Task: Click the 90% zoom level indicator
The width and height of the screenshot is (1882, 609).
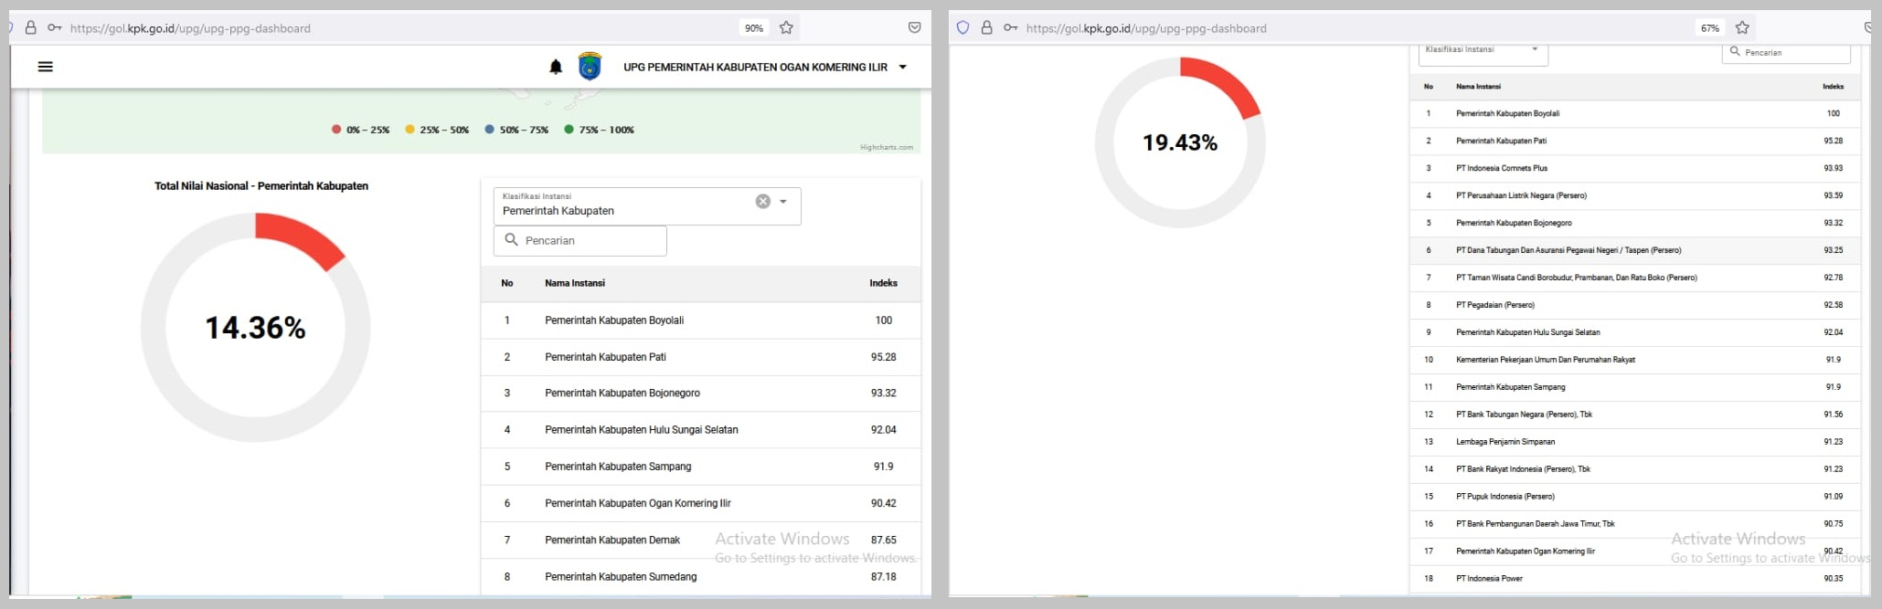Action: point(753,28)
